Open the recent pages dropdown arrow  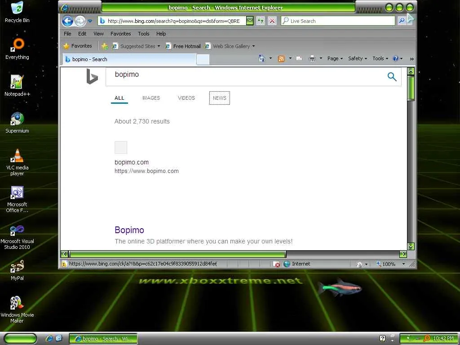point(90,21)
